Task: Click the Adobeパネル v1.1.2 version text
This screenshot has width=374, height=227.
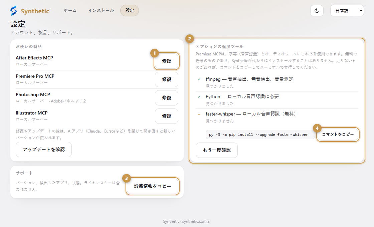Action: coord(68,101)
